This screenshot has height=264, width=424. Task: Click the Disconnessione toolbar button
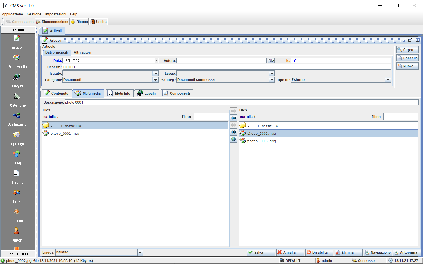point(52,22)
